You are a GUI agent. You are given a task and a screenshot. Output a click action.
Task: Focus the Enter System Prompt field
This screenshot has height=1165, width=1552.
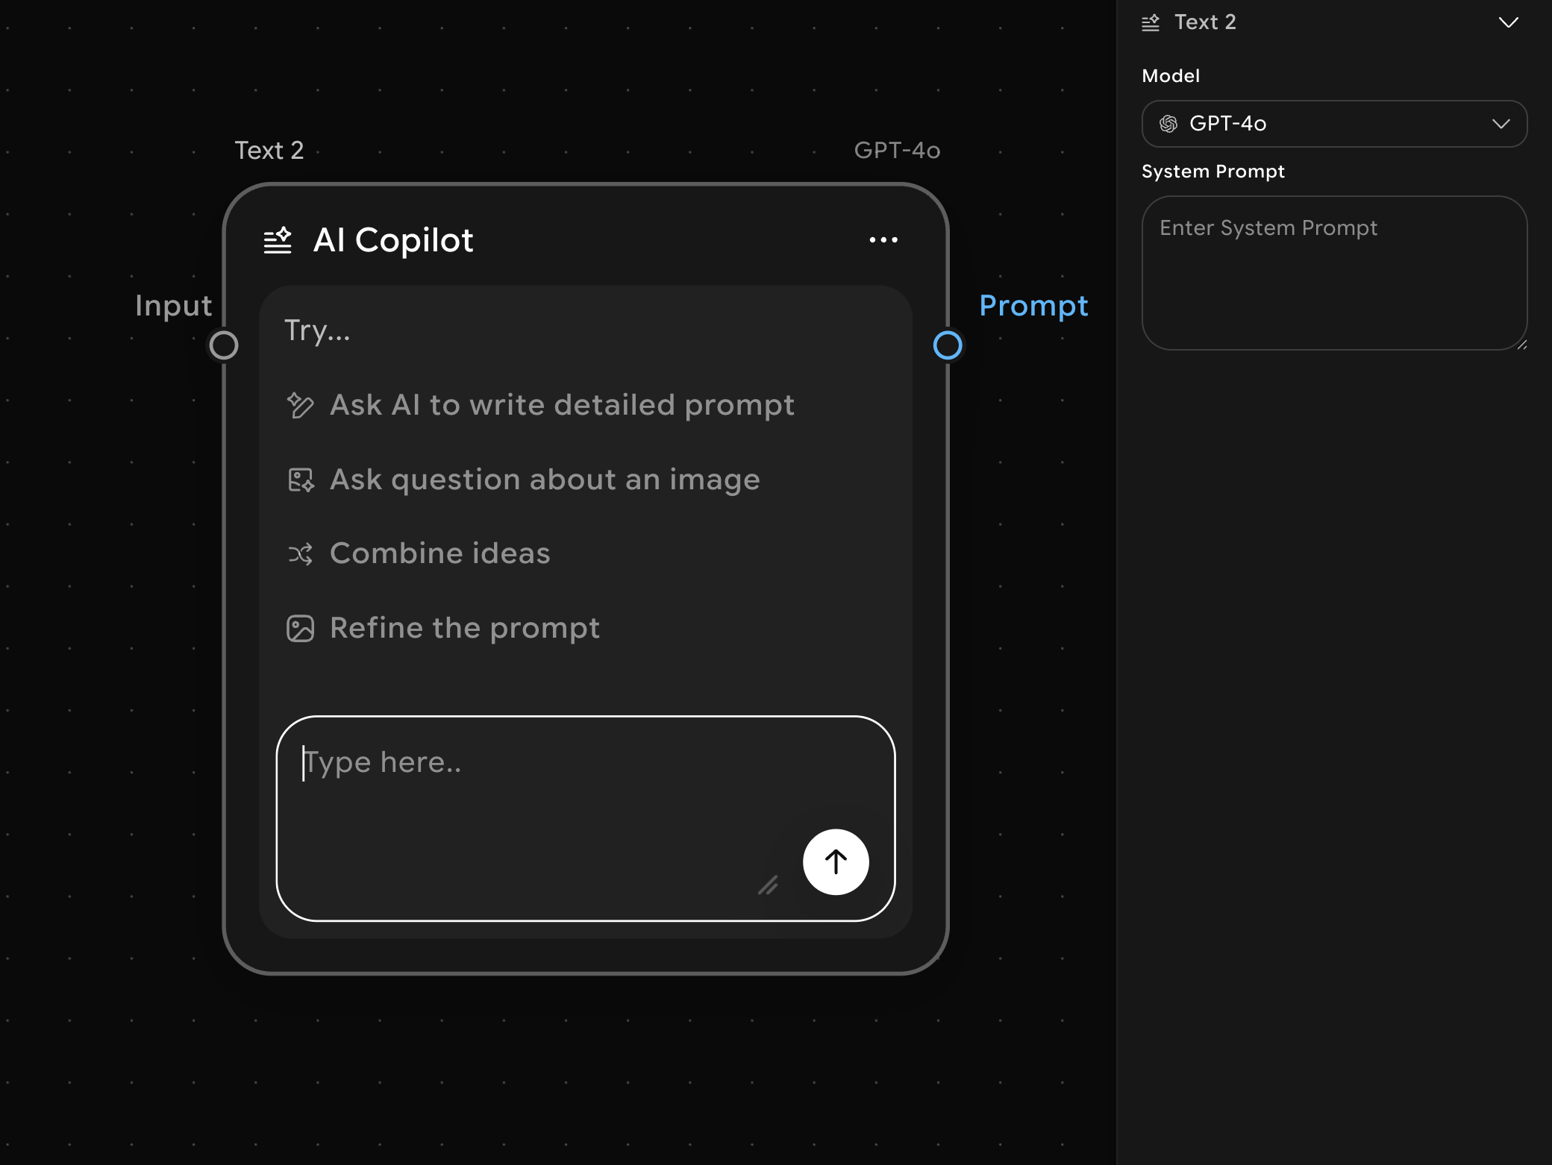pyautogui.click(x=1333, y=273)
